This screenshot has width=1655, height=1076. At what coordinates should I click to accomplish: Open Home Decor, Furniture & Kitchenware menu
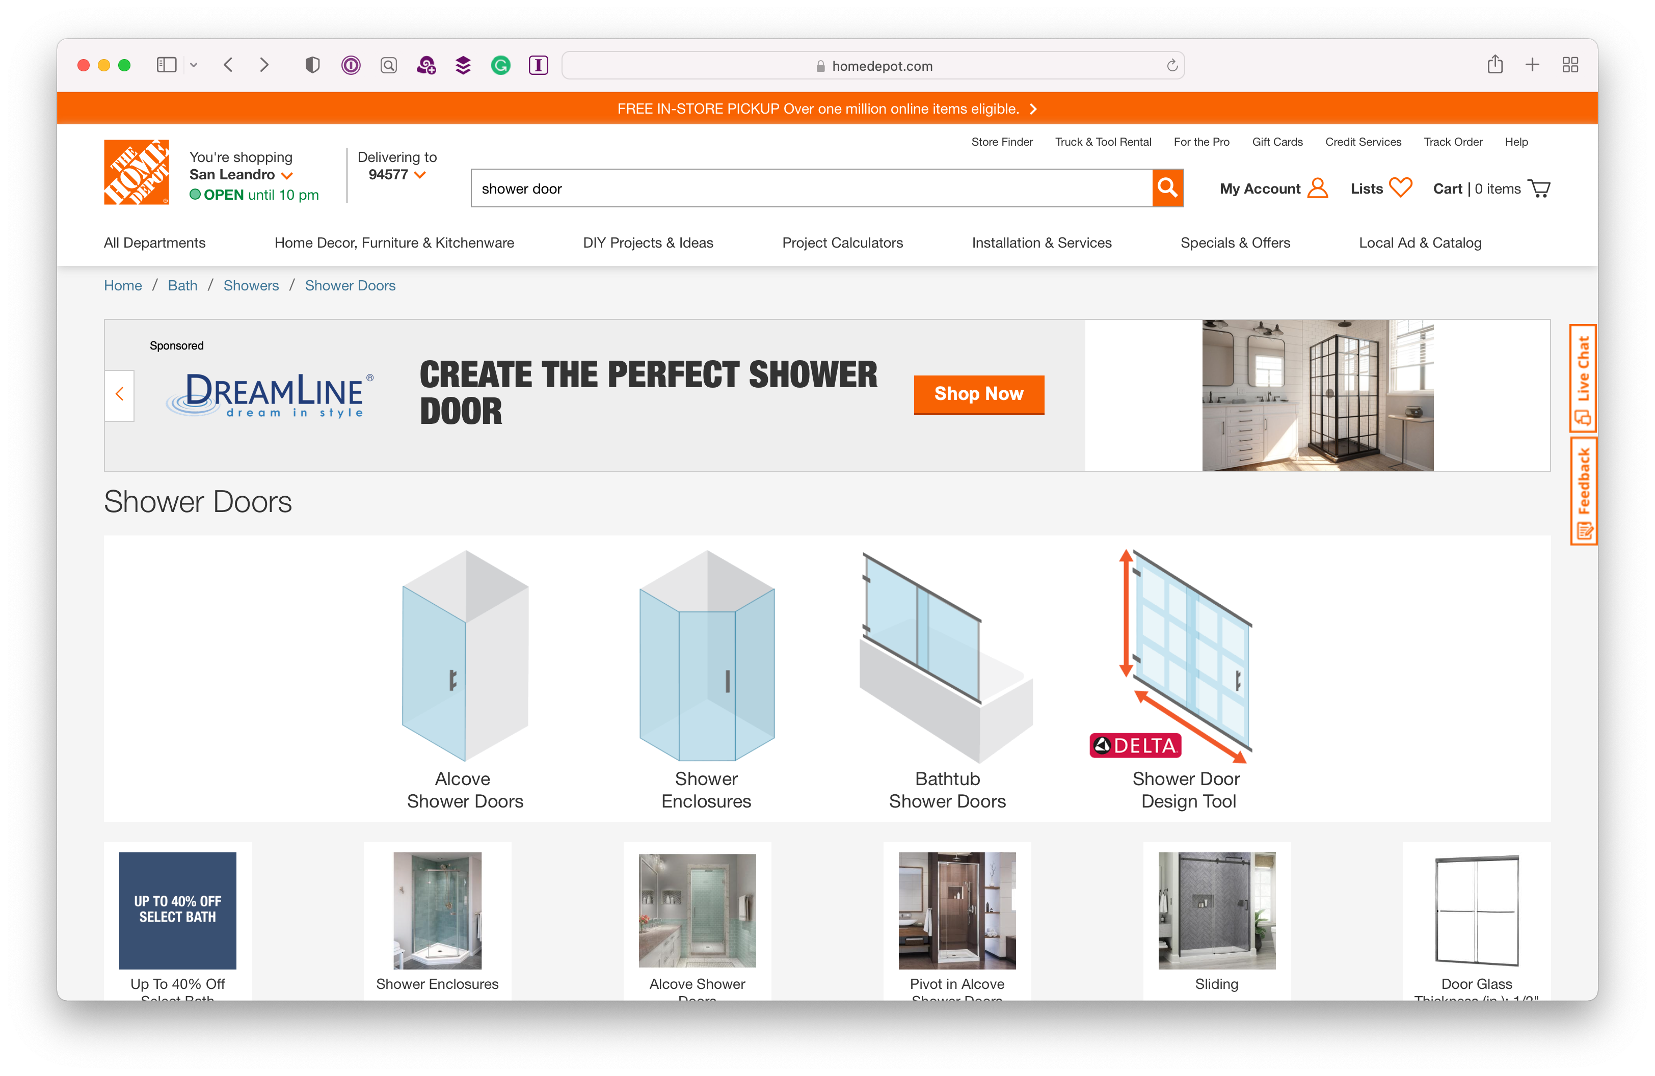(x=394, y=243)
